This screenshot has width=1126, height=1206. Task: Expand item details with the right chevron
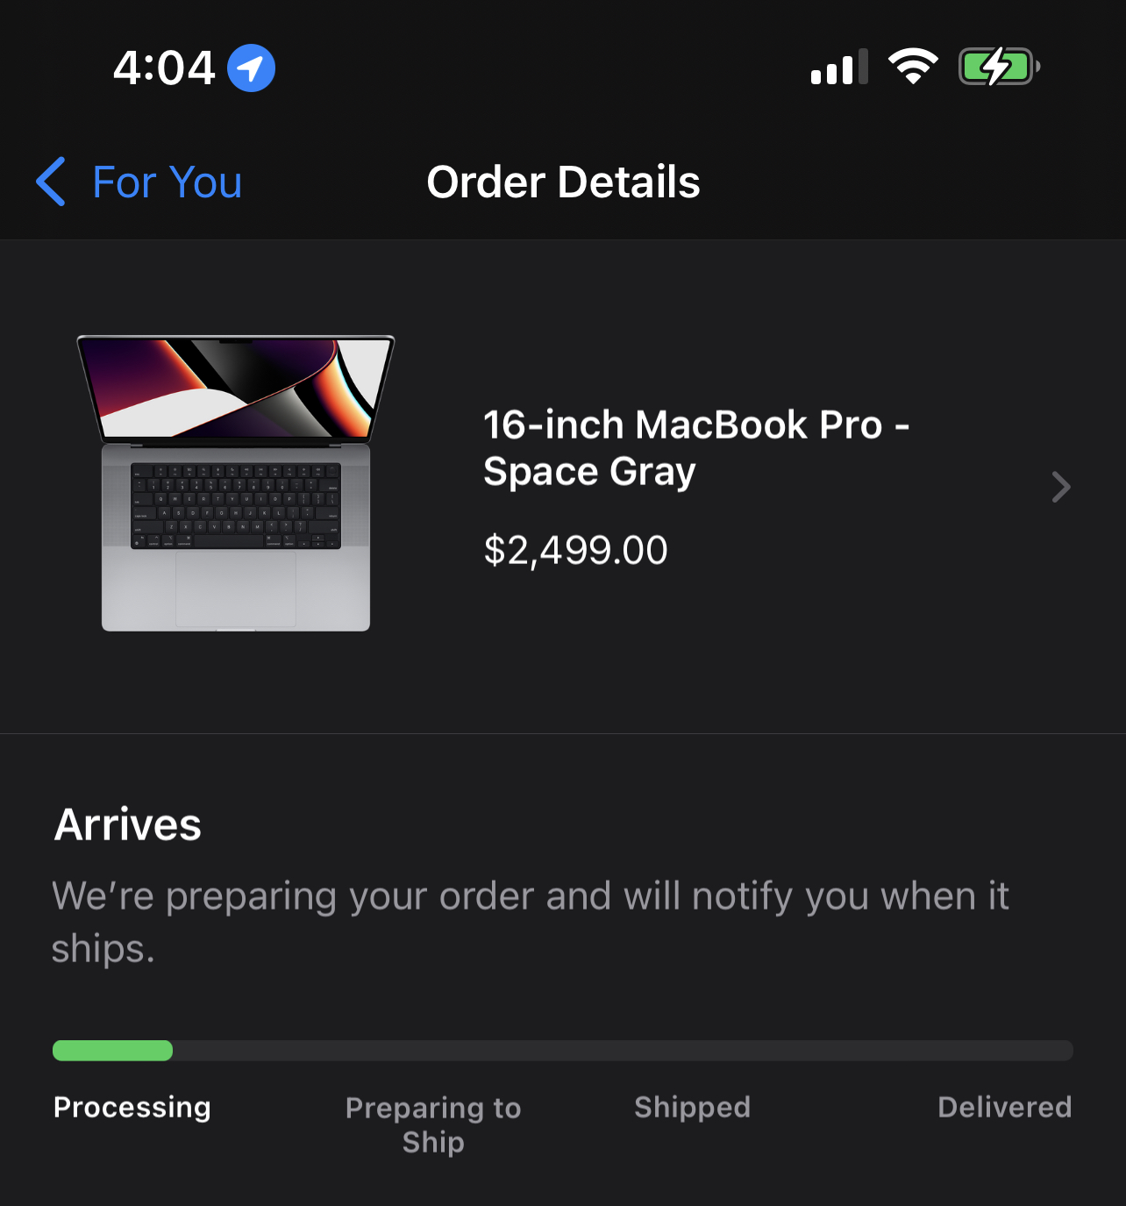tap(1060, 487)
